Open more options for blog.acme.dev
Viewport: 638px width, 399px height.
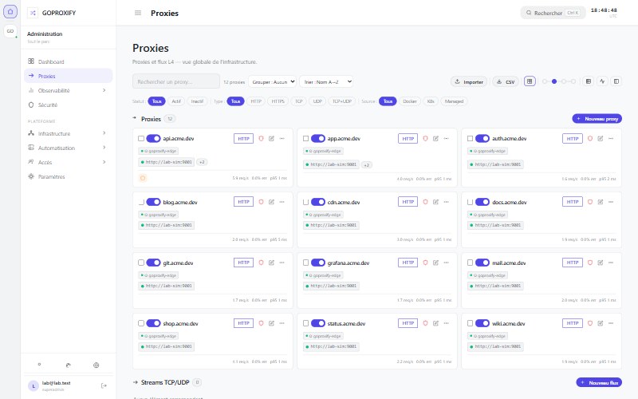(x=282, y=202)
